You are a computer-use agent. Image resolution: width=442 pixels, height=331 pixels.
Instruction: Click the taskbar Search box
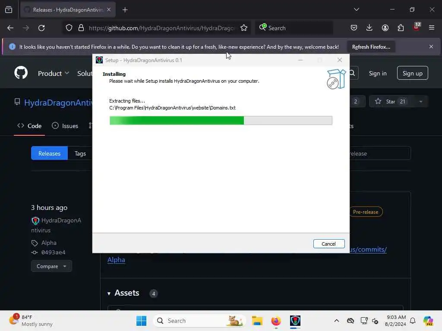pyautogui.click(x=199, y=321)
